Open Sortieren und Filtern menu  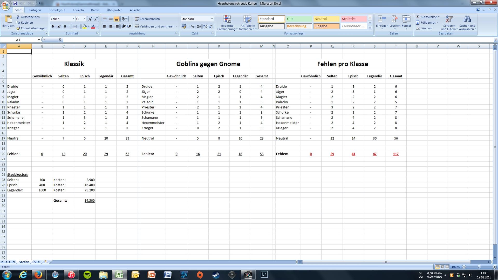click(x=449, y=23)
